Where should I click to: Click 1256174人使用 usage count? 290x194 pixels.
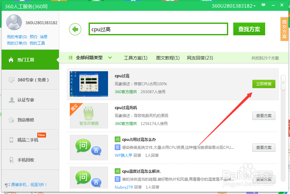[154, 123]
